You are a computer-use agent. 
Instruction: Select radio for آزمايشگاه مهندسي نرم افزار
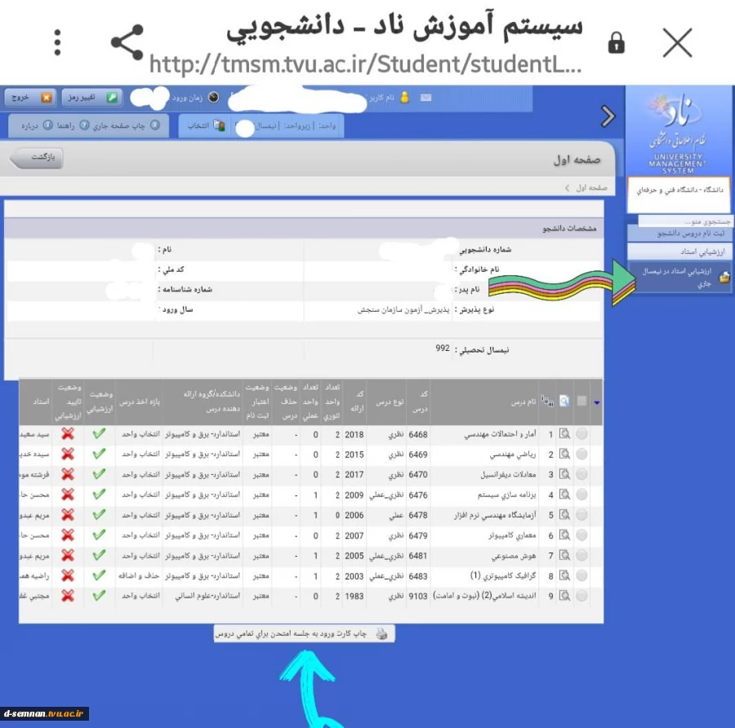581,515
